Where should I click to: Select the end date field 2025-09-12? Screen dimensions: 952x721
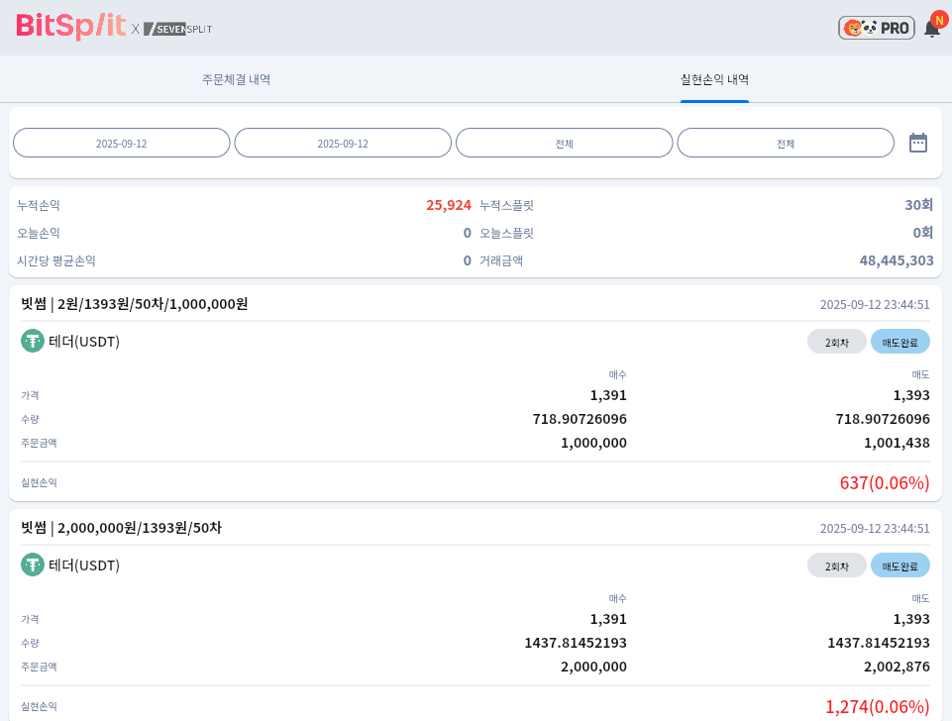[x=343, y=144]
